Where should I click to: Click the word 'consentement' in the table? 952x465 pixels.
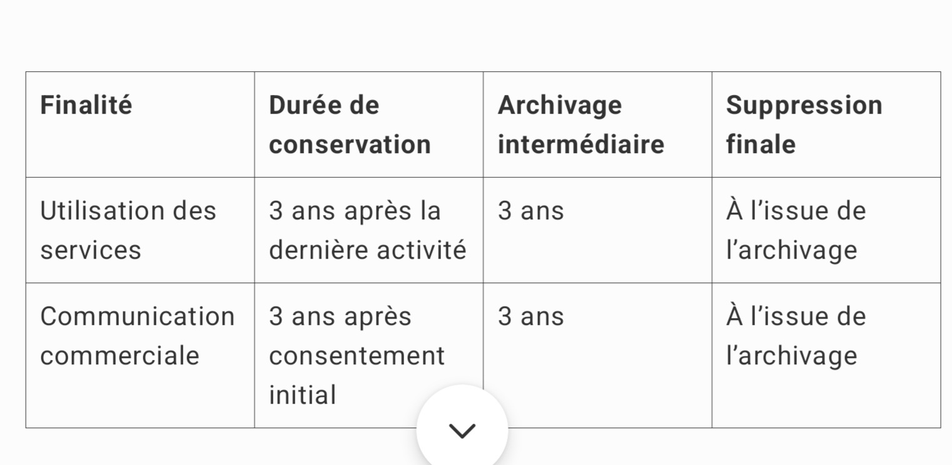(x=357, y=356)
